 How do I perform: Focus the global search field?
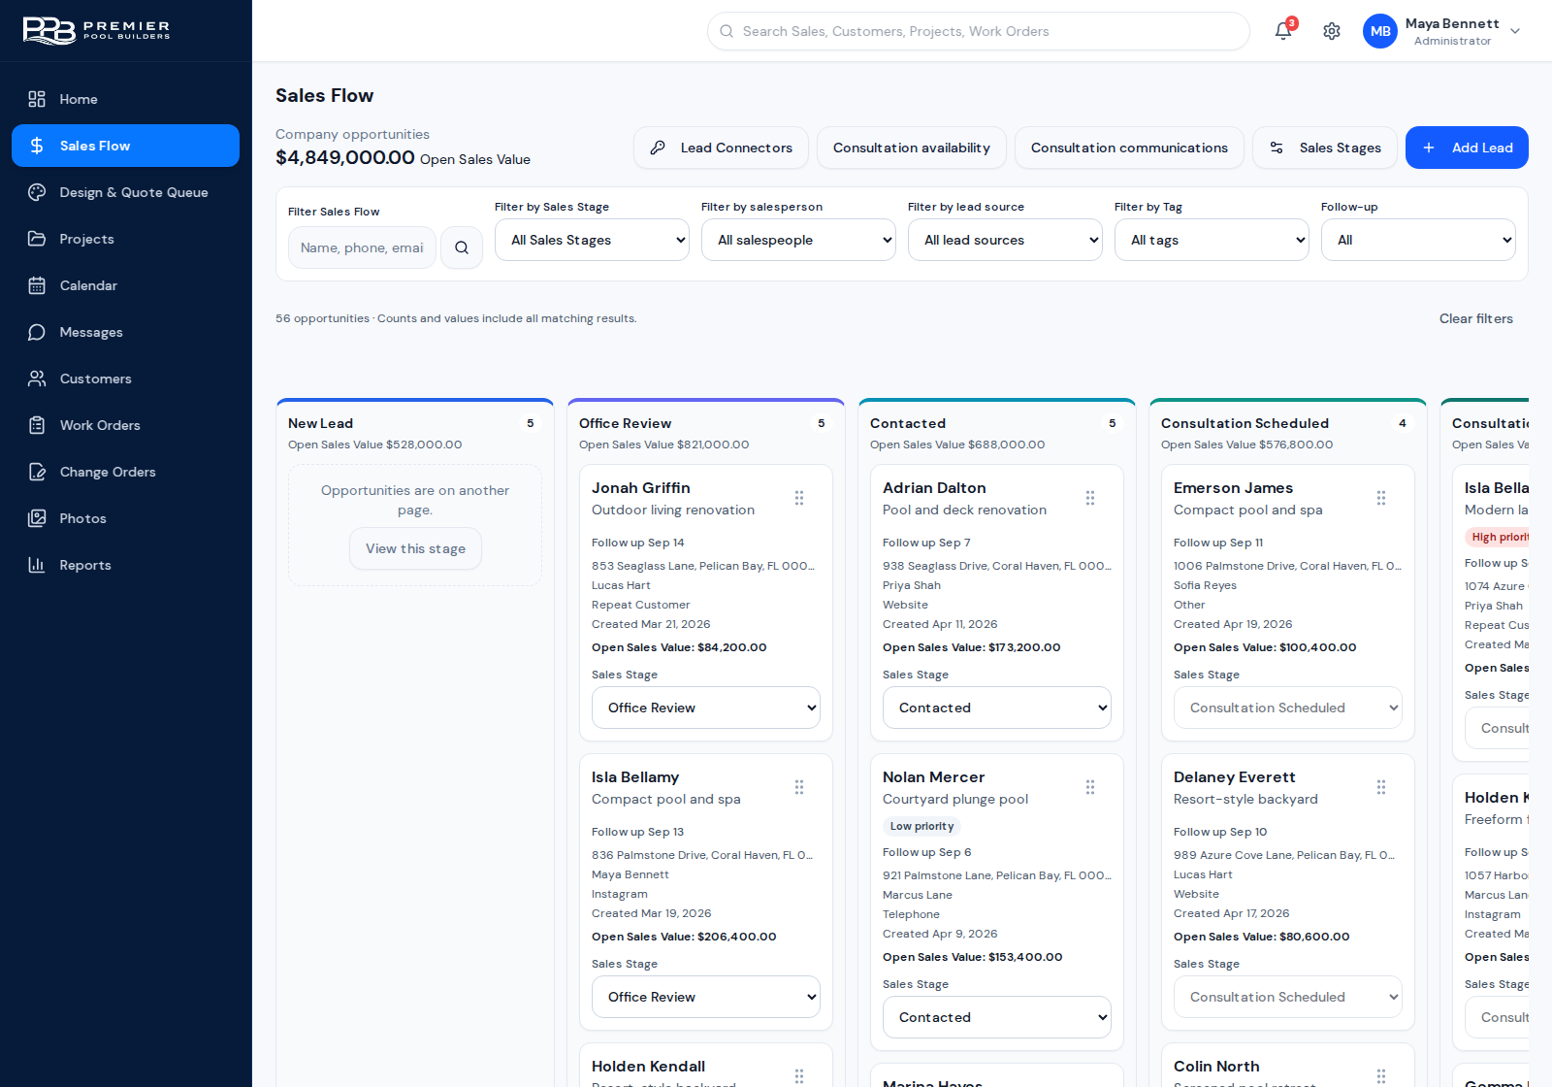pyautogui.click(x=978, y=31)
